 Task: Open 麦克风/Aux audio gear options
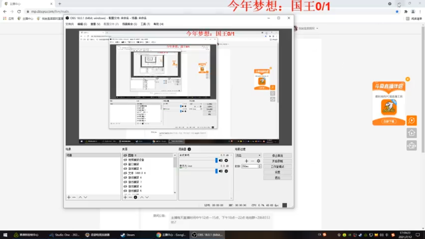pos(226,171)
